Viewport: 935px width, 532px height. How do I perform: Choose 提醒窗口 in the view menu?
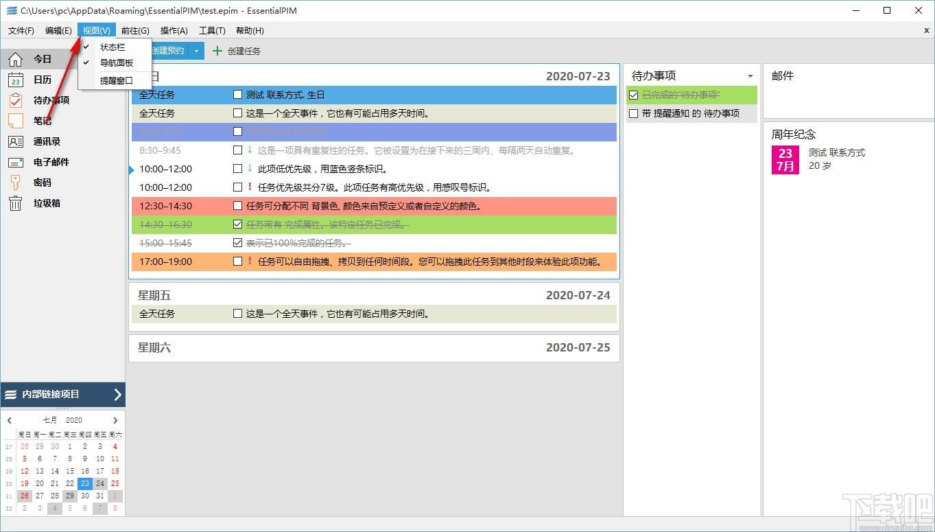pyautogui.click(x=115, y=80)
